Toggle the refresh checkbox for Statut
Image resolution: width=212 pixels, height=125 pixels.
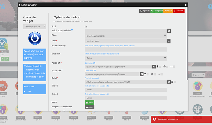[175, 82]
